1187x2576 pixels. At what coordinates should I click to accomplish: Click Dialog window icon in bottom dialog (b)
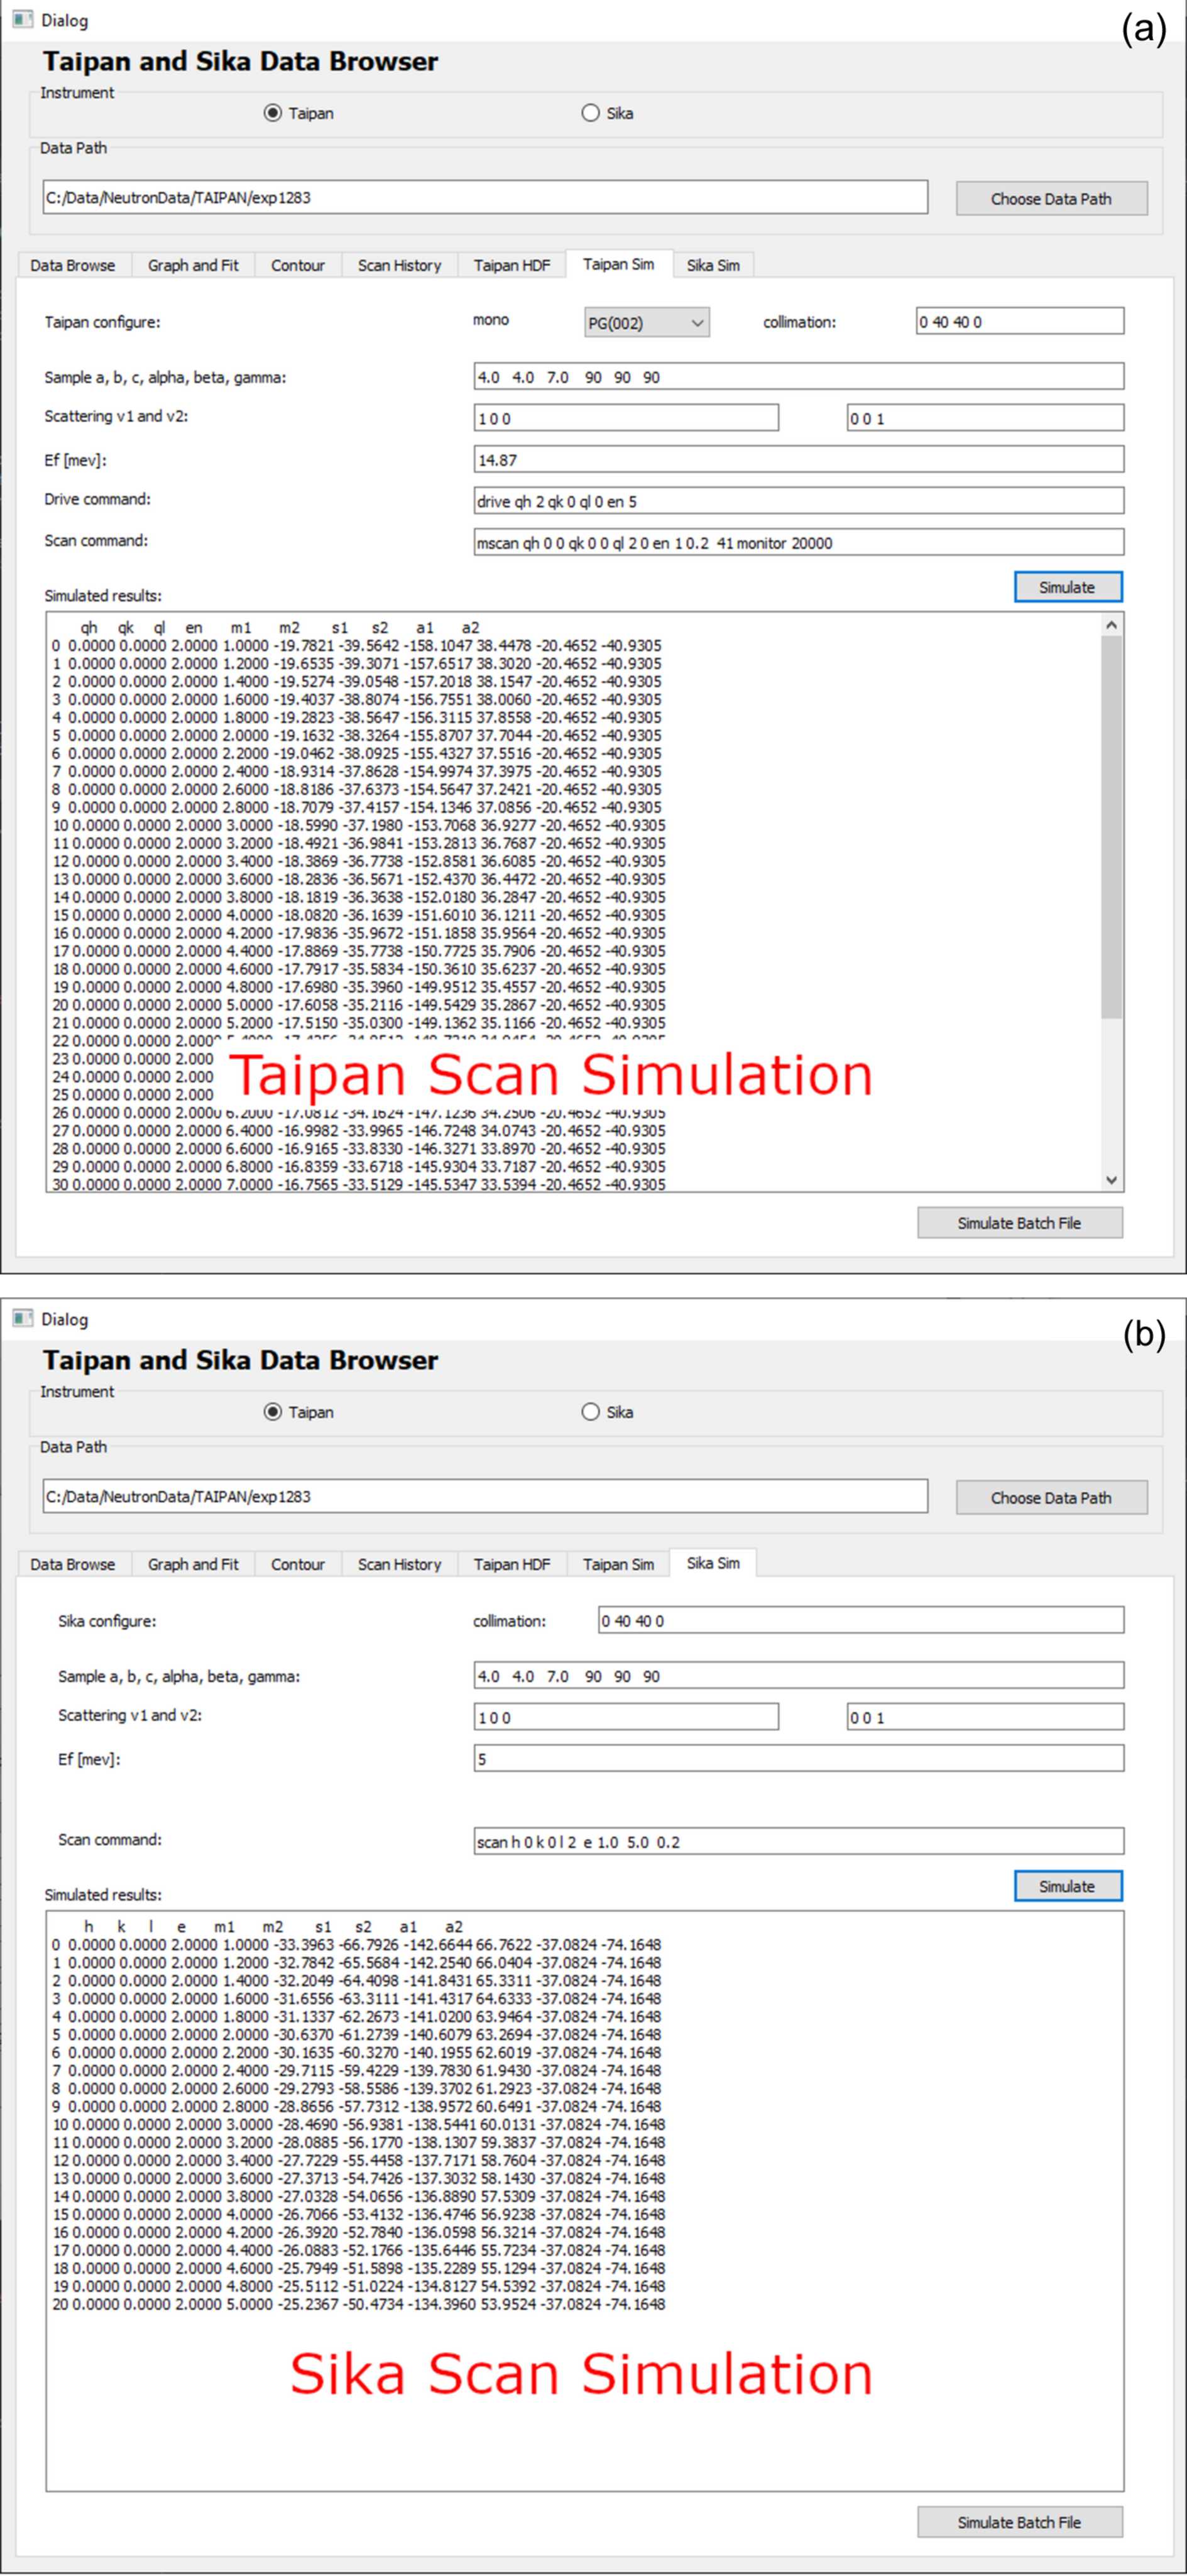[22, 1319]
